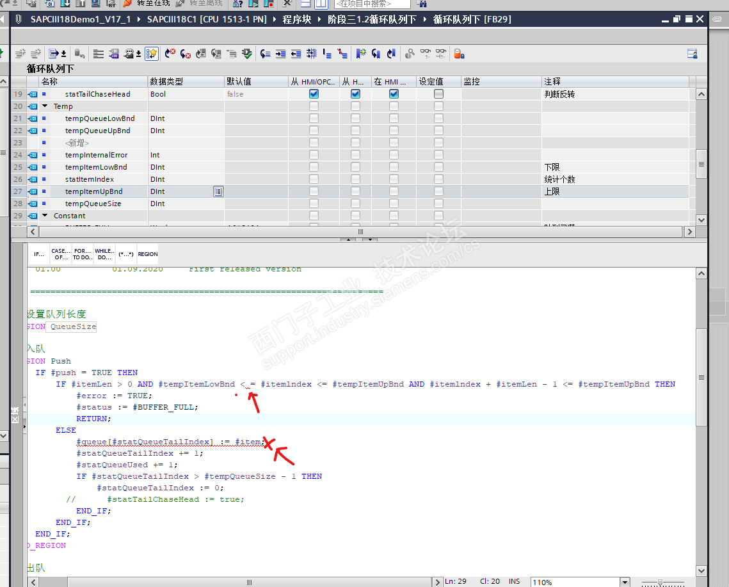The width and height of the screenshot is (729, 587).
Task: Click the monitoring glasses icon in toolbar
Action: pos(426,54)
